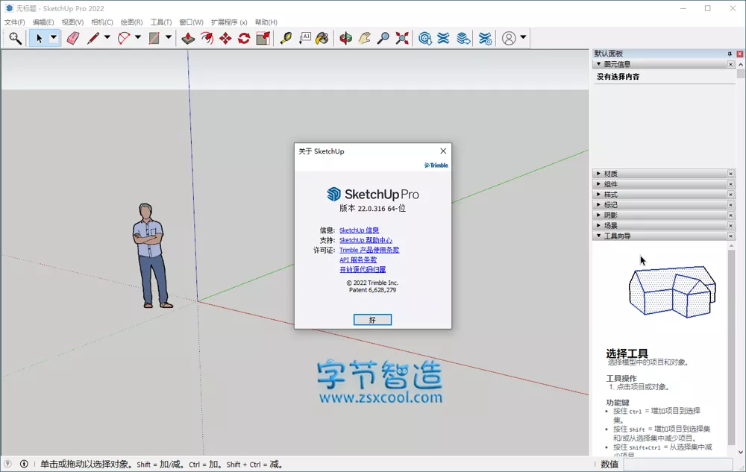Click the 数值 measurements input box
Image resolution: width=746 pixels, height=472 pixels.
pyautogui.click(x=678, y=465)
